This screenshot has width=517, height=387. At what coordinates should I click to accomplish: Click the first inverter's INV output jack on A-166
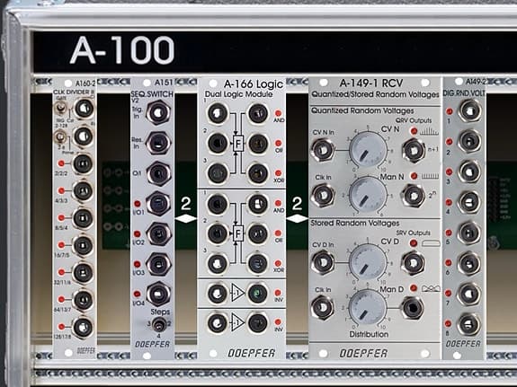(x=258, y=293)
